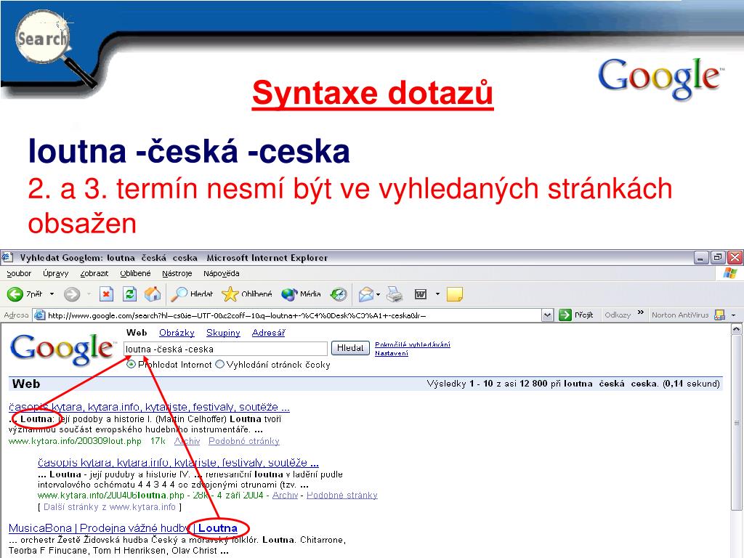Click the Internet Explorer title bar icon

pyautogui.click(x=7, y=258)
